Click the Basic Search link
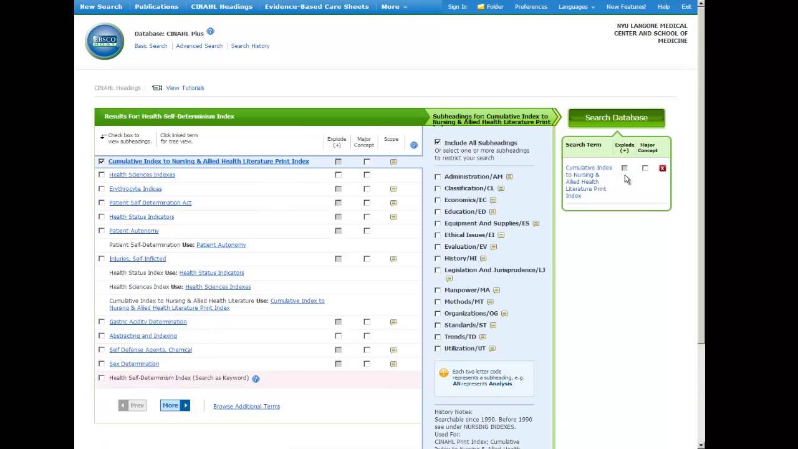This screenshot has height=449, width=798. (x=151, y=46)
